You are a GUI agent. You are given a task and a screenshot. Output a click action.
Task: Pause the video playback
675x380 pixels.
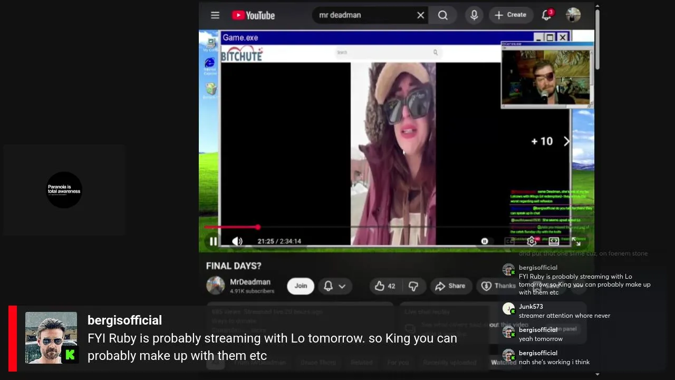click(213, 241)
